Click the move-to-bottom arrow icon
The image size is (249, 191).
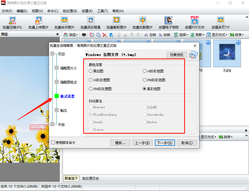[x=138, y=35]
